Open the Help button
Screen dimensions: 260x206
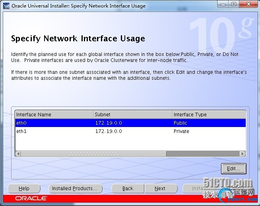click(24, 189)
